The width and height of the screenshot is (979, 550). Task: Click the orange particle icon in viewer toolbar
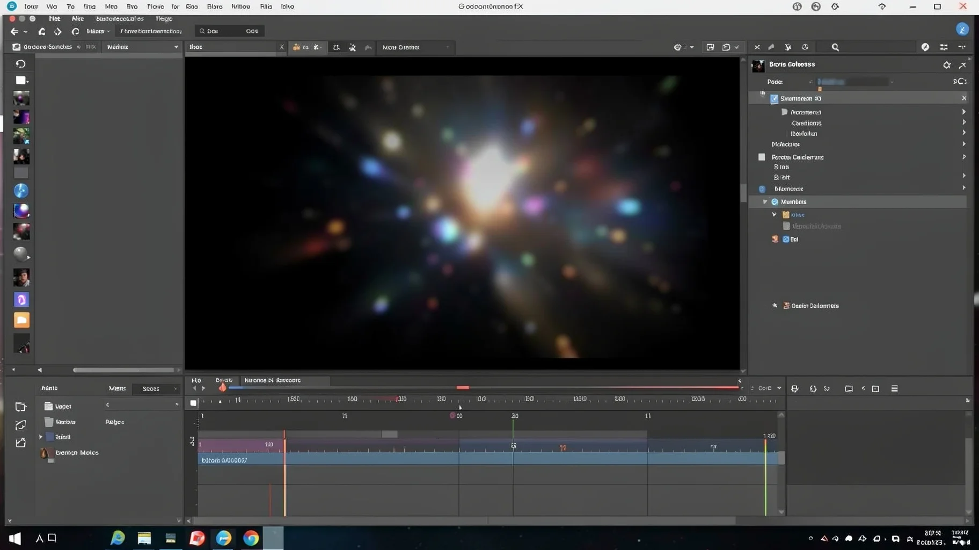(296, 47)
